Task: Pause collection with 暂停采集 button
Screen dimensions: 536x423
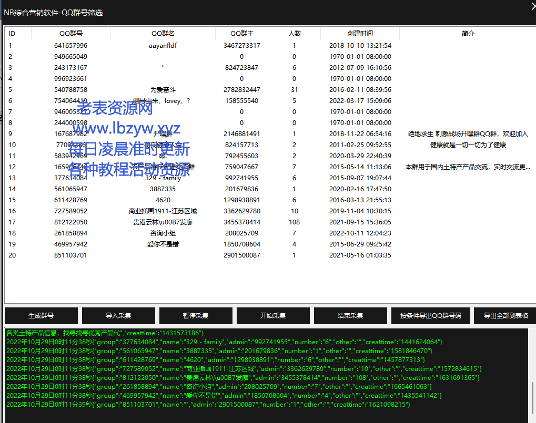Action: (195, 316)
